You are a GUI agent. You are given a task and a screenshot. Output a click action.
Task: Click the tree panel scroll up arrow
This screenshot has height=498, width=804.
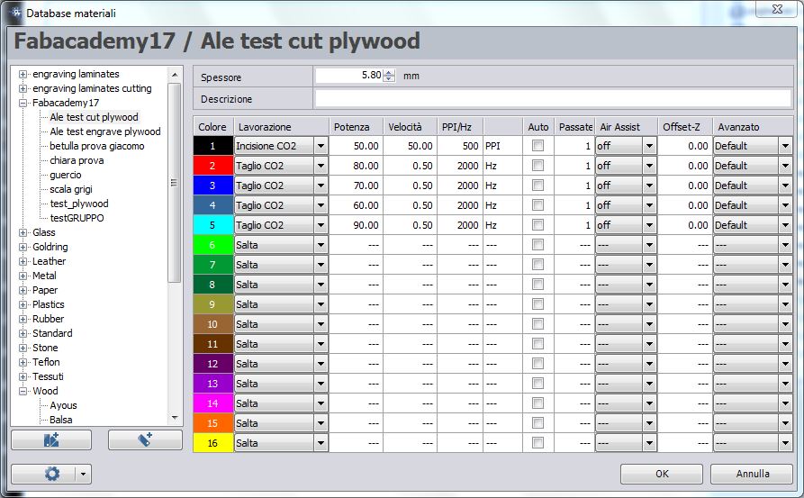point(175,75)
